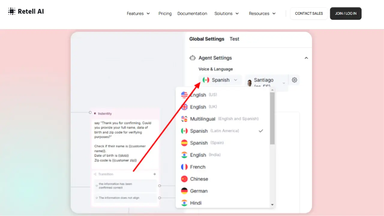Screen dimensions: 384x216
Task: Open the Spanish language dropdown
Action: tap(220, 80)
